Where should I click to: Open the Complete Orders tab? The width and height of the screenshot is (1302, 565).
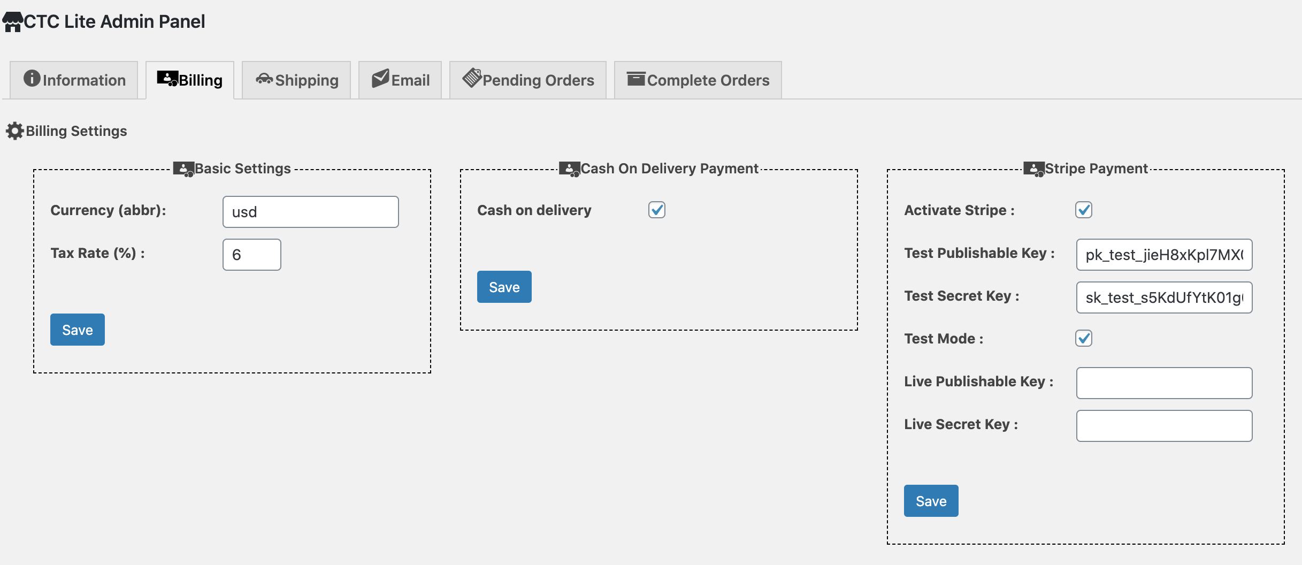(698, 80)
